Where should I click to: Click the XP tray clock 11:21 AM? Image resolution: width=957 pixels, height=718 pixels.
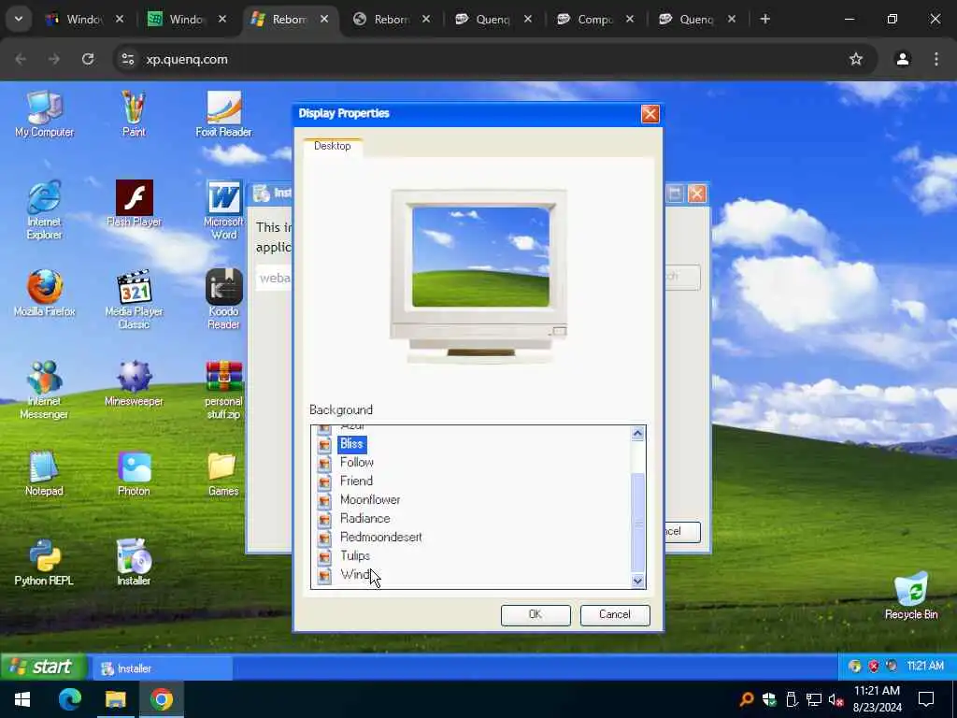[925, 666]
